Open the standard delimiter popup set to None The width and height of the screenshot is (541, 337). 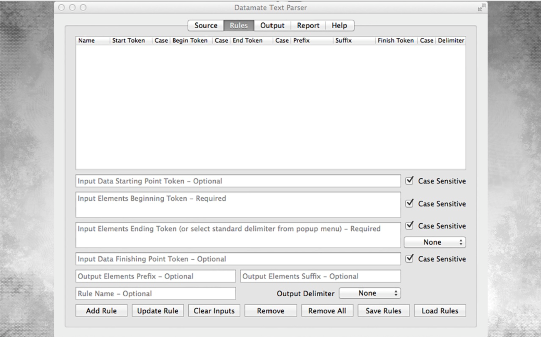(x=435, y=242)
